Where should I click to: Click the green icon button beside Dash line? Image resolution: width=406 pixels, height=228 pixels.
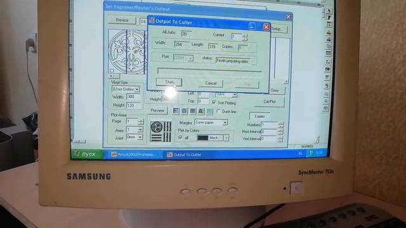[x=209, y=111]
